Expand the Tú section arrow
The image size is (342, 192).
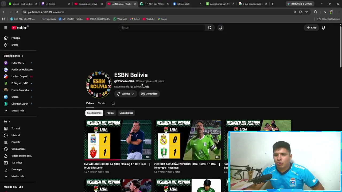[x=9, y=122]
